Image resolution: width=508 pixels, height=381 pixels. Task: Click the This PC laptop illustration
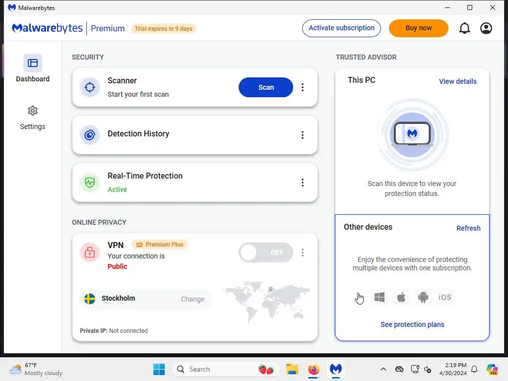pyautogui.click(x=412, y=134)
